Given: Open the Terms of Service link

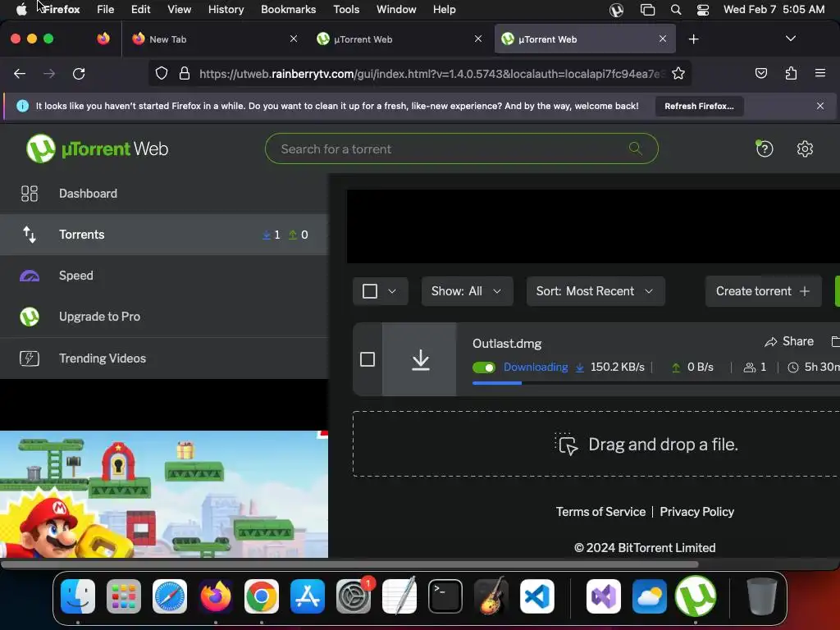Looking at the screenshot, I should (600, 512).
